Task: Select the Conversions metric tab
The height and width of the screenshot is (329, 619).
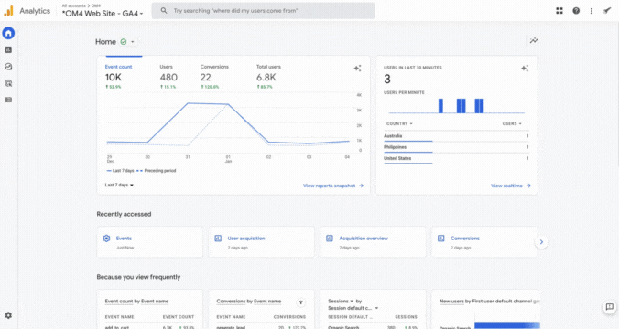Action: point(214,77)
